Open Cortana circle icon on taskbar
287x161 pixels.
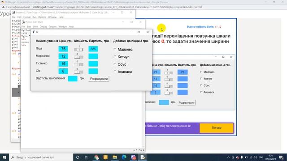pyautogui.click(x=78, y=157)
